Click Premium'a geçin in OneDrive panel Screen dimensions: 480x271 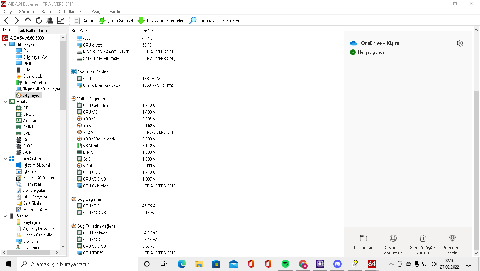[x=452, y=245]
